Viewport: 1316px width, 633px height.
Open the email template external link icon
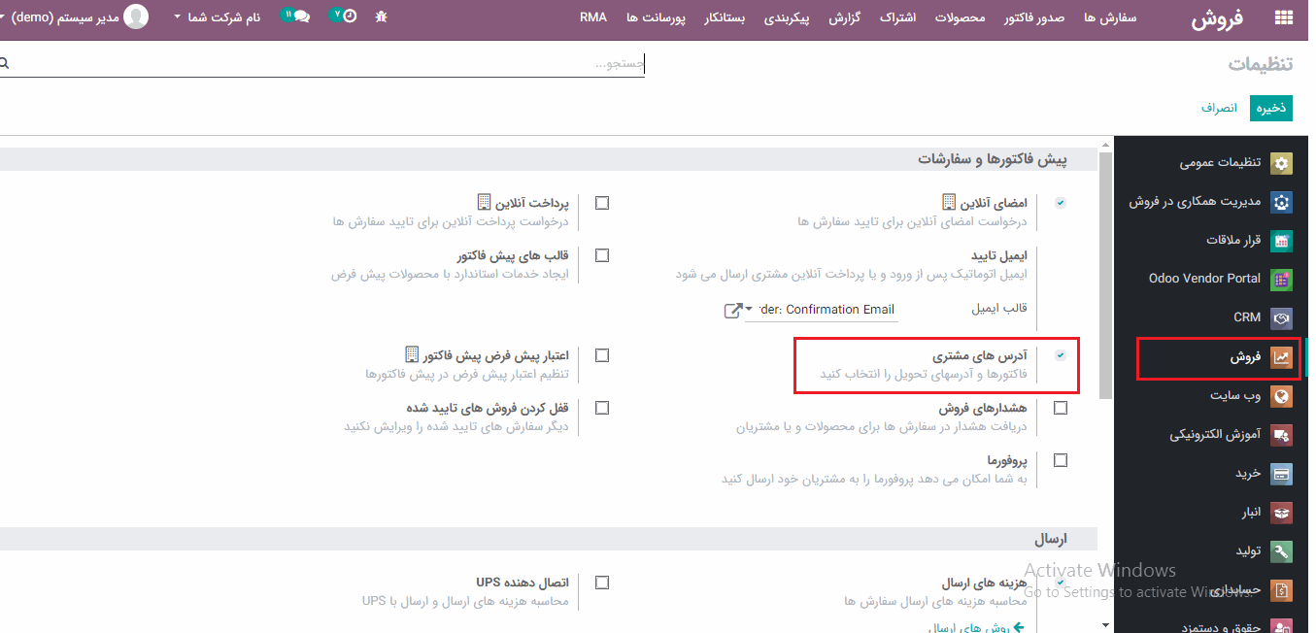click(x=733, y=311)
